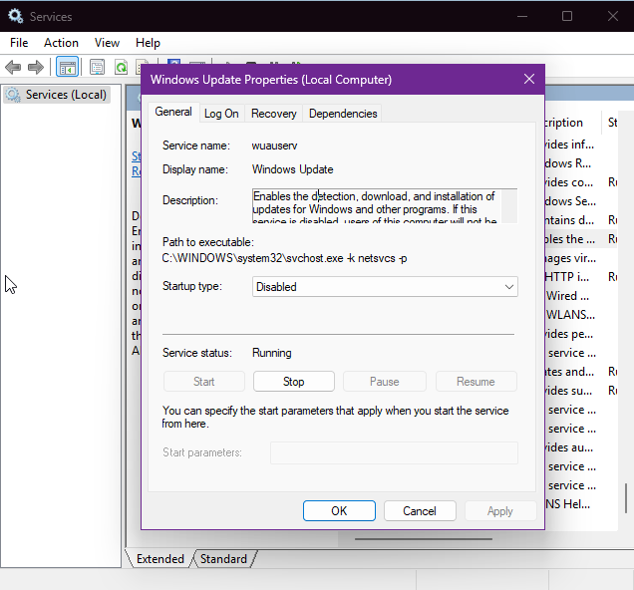Screen dimensions: 634x590
Task: Click the OK button
Action: coord(339,511)
